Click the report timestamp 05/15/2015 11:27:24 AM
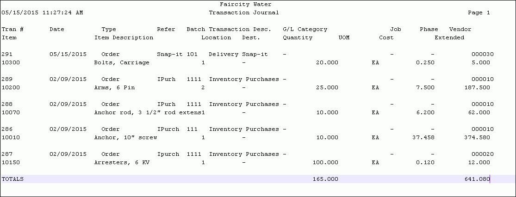 tap(43, 13)
